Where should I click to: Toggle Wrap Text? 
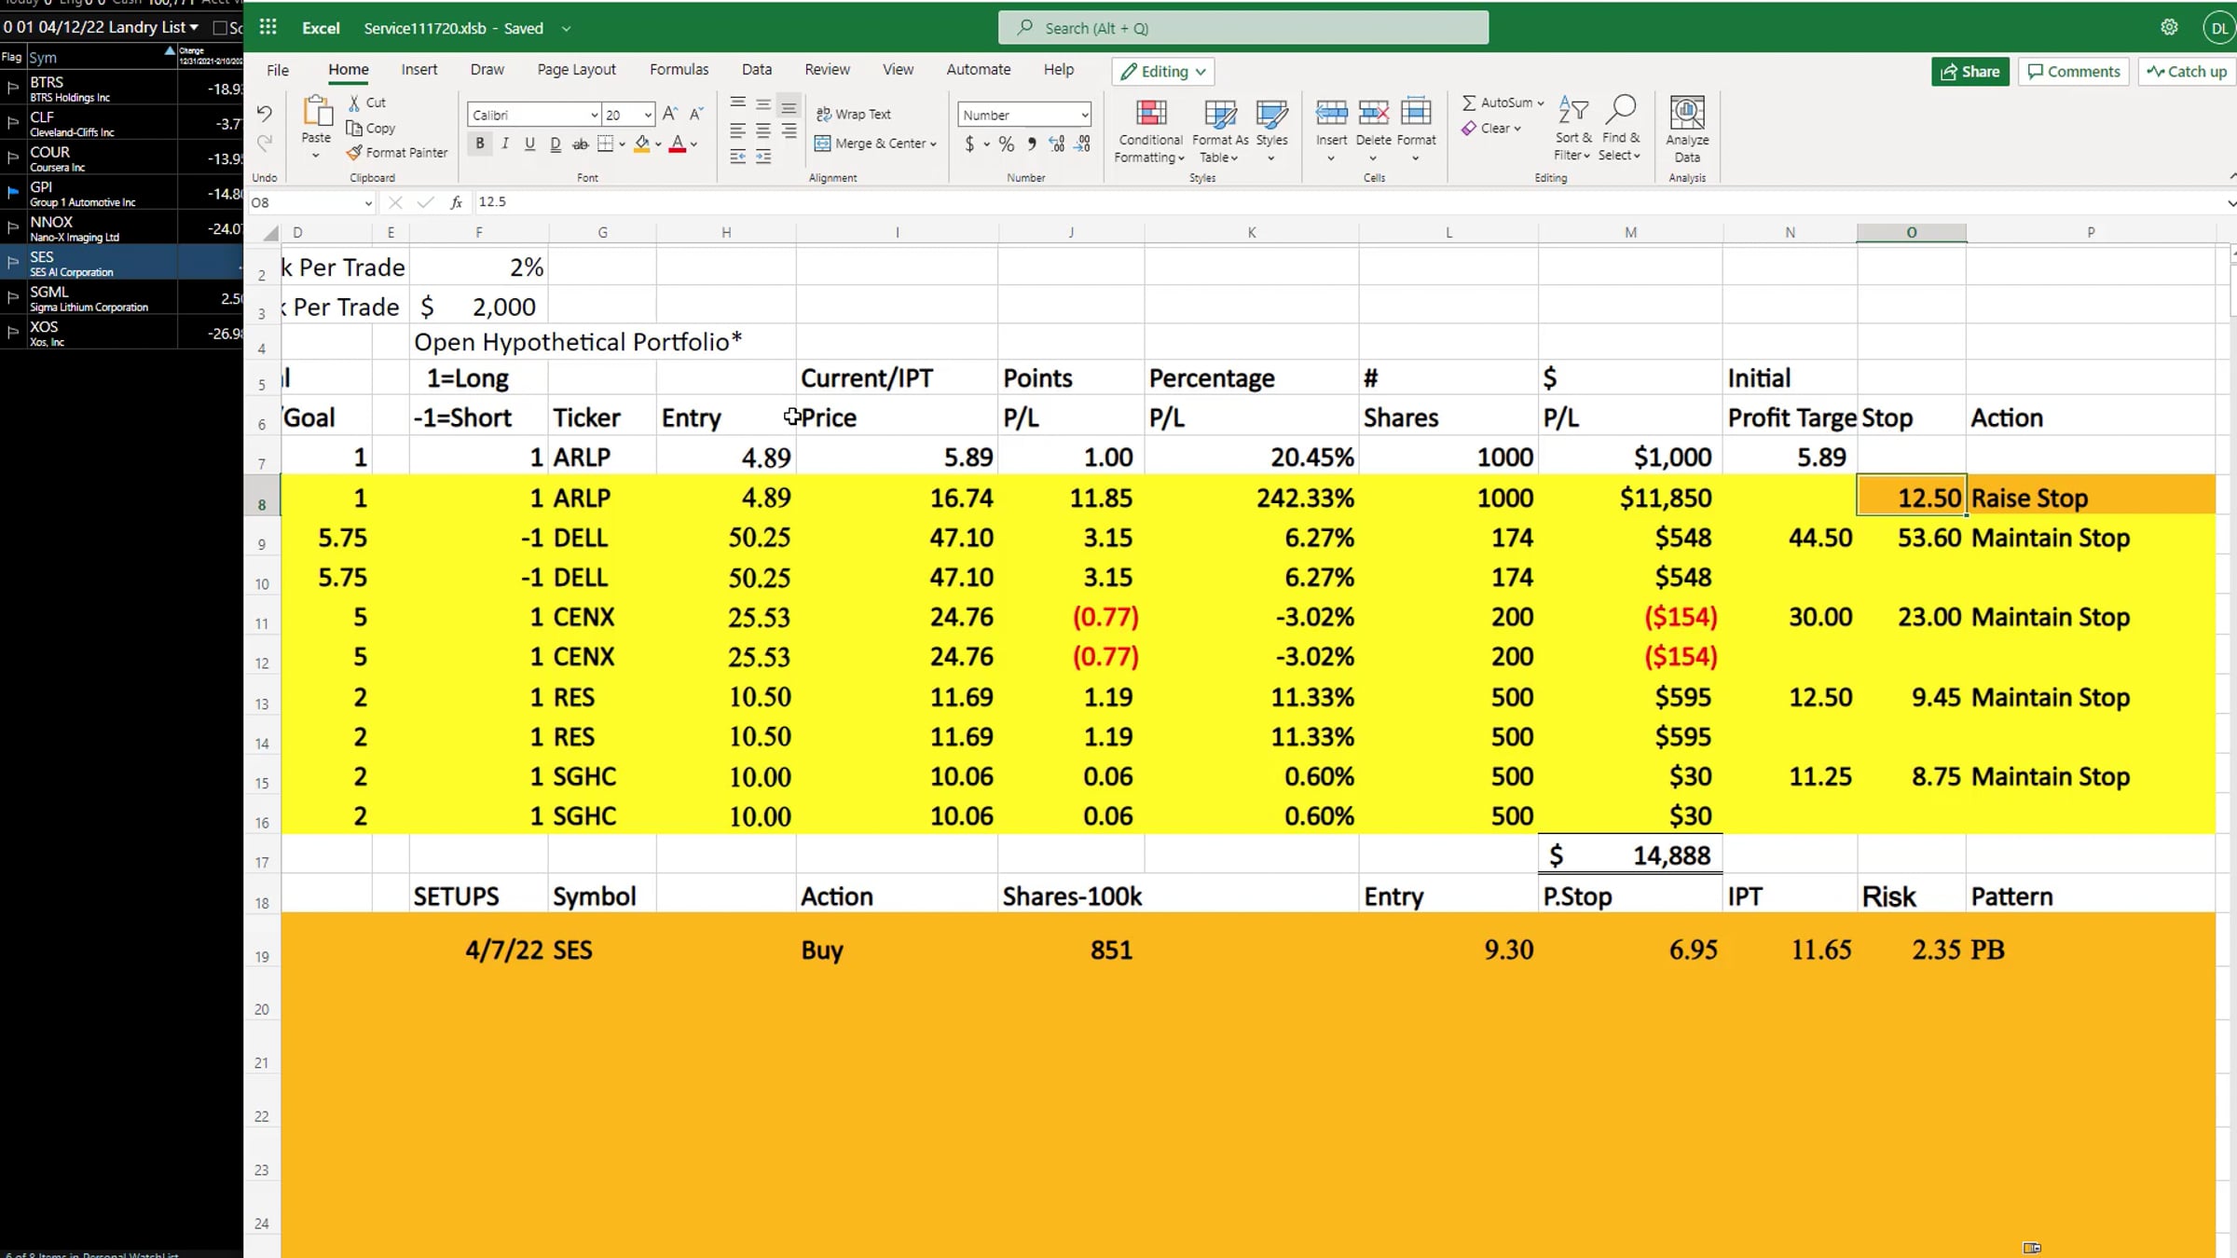(854, 114)
